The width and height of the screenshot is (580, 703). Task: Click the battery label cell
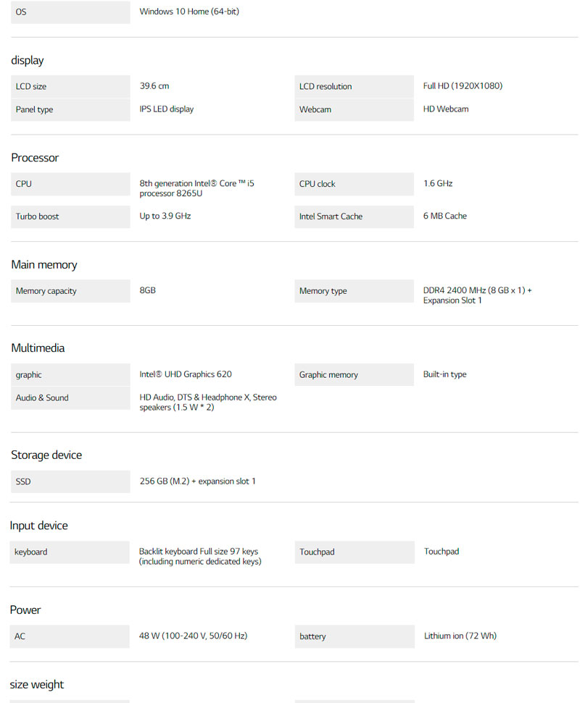(x=354, y=637)
